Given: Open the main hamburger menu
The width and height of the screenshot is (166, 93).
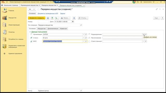Looking at the screenshot, I should pyautogui.click(x=7, y=2).
